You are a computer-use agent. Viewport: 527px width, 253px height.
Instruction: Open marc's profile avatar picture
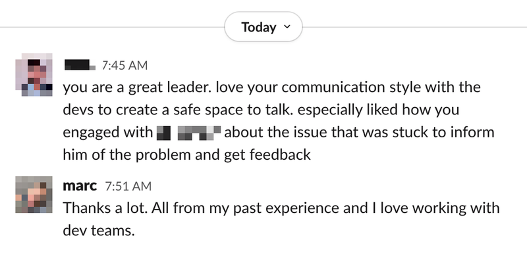(34, 195)
